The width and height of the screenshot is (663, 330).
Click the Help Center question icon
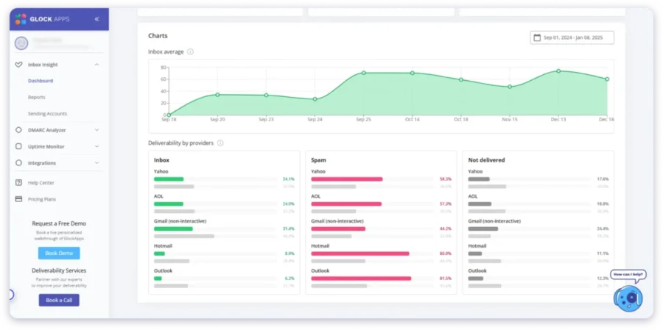(x=18, y=182)
